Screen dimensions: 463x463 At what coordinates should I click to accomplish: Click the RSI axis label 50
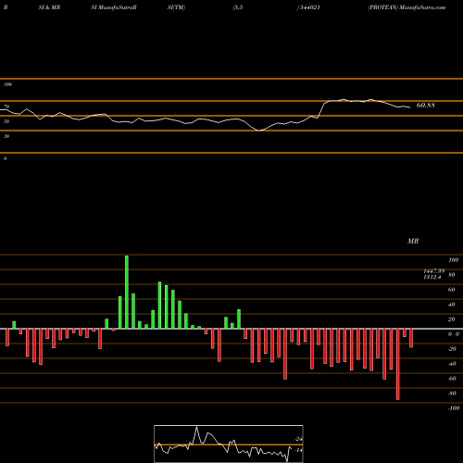tap(6, 121)
